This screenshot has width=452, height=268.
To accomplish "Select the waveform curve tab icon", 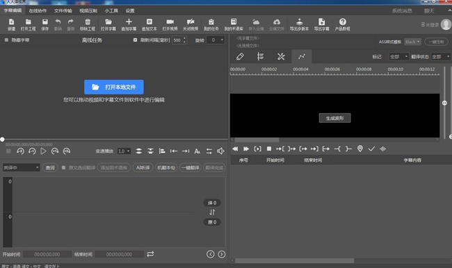I will pos(302,56).
